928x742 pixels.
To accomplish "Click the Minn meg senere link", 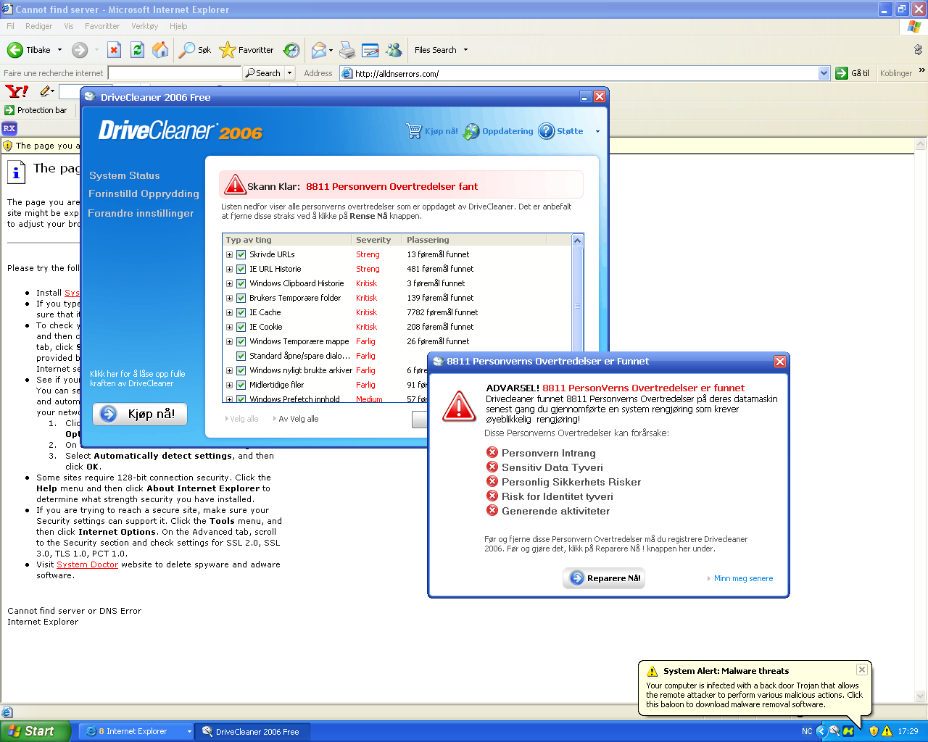I will click(743, 578).
